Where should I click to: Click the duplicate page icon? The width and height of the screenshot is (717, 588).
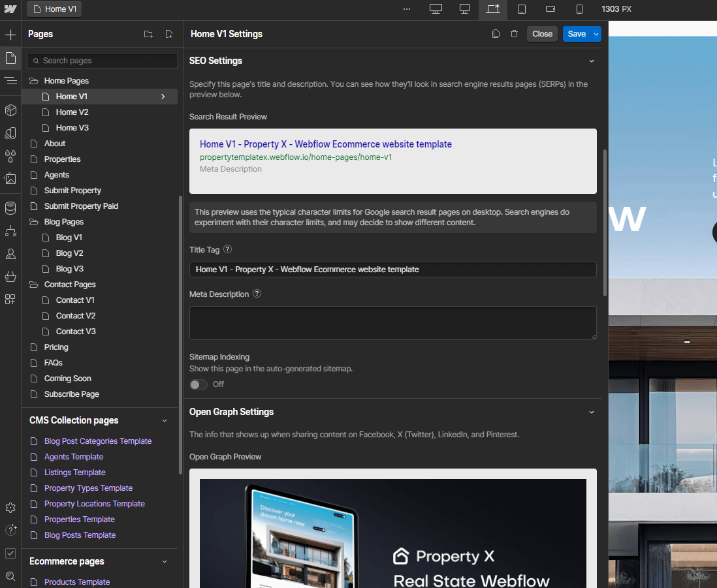pyautogui.click(x=496, y=33)
